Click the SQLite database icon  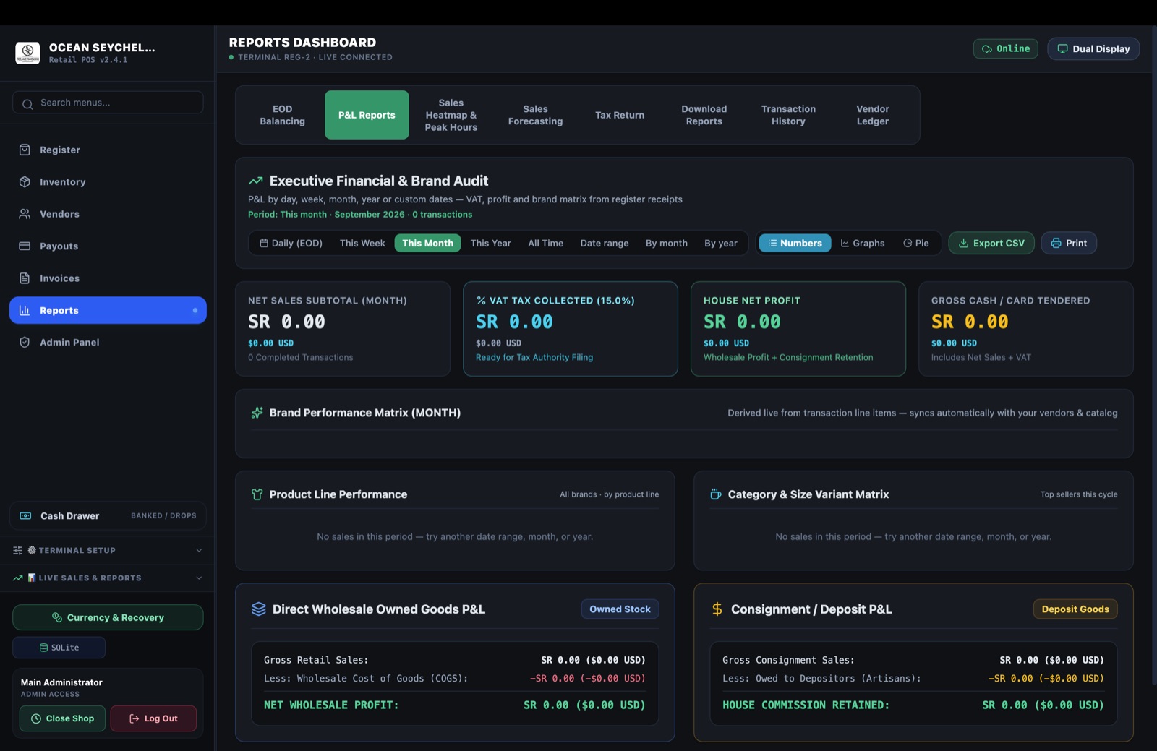tap(43, 648)
